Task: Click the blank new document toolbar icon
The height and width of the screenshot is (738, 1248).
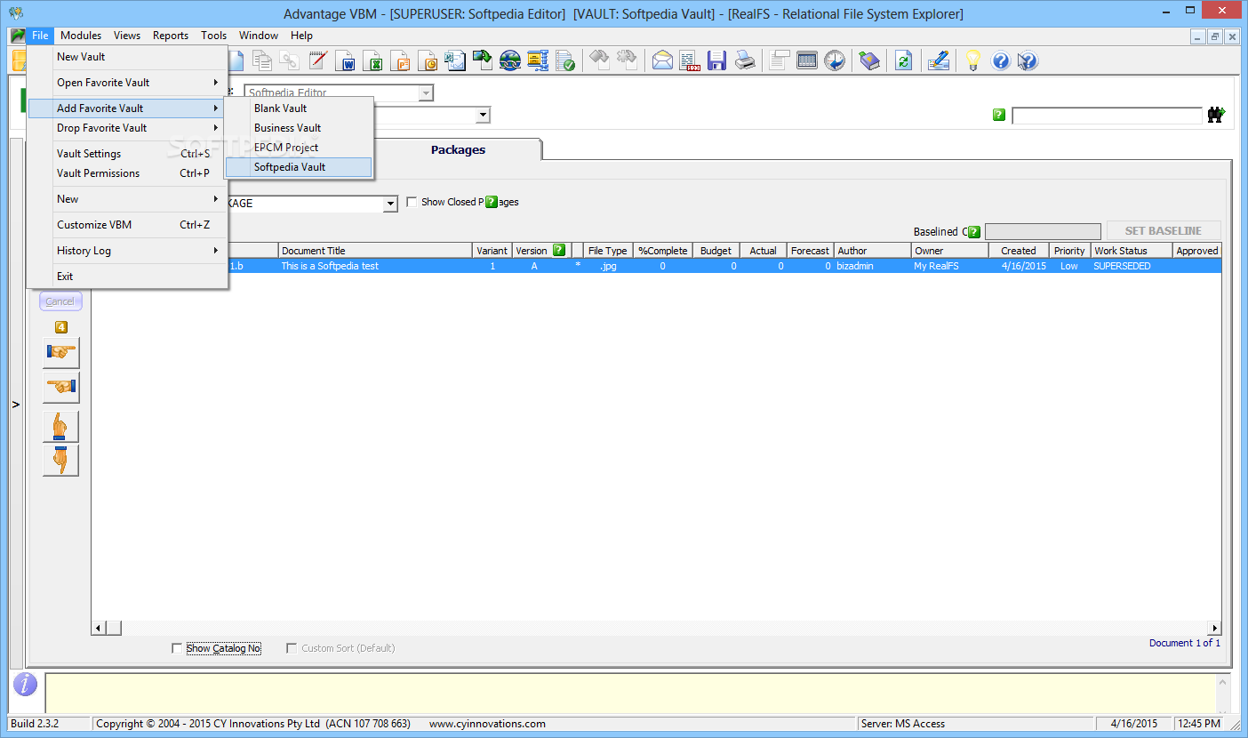Action: point(236,61)
